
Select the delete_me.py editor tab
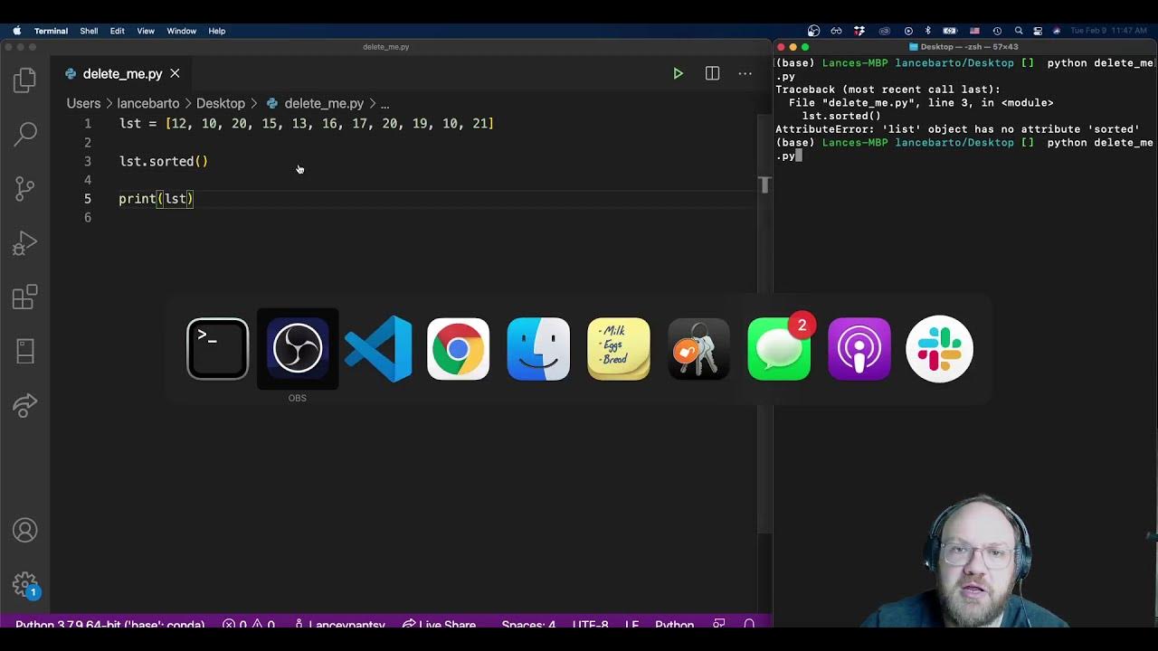(123, 74)
